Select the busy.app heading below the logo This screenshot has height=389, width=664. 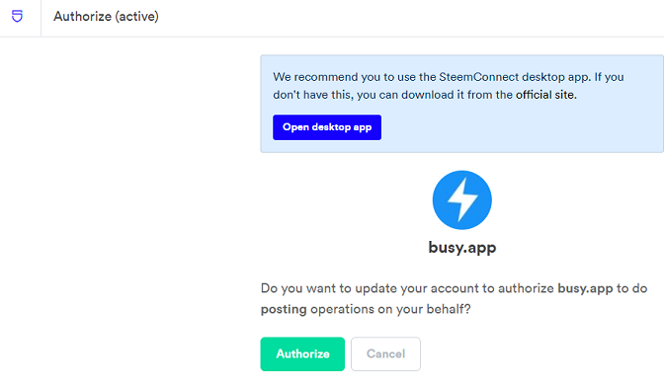coord(462,247)
